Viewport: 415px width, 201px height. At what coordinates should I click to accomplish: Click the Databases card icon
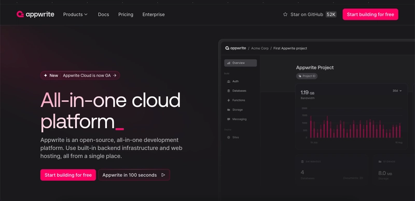click(302, 161)
